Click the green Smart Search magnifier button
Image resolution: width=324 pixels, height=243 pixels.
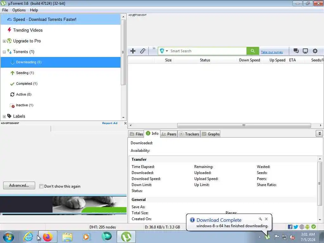[x=252, y=51]
